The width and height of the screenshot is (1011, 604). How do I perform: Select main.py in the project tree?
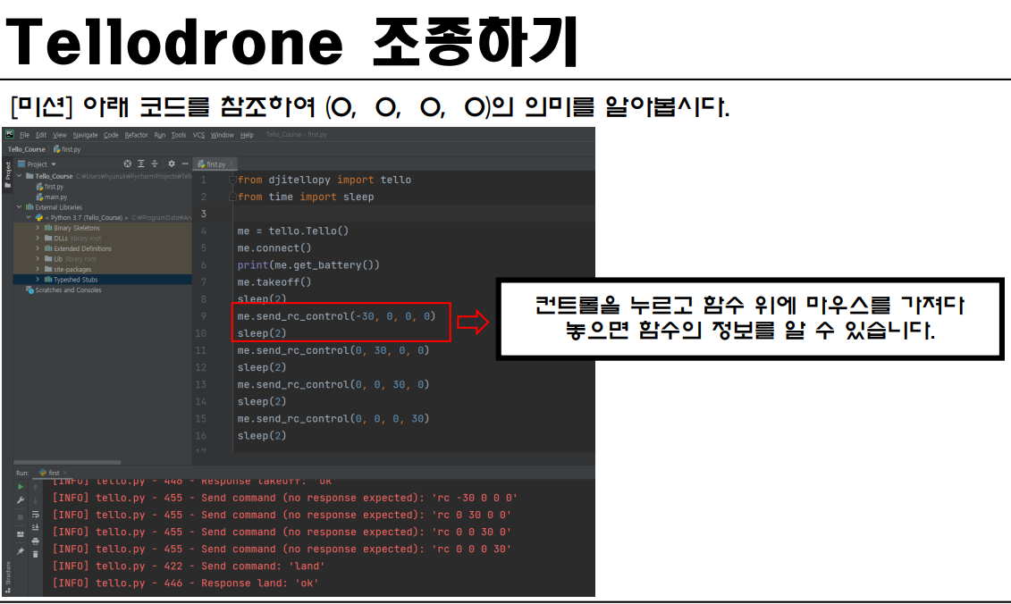click(x=52, y=197)
